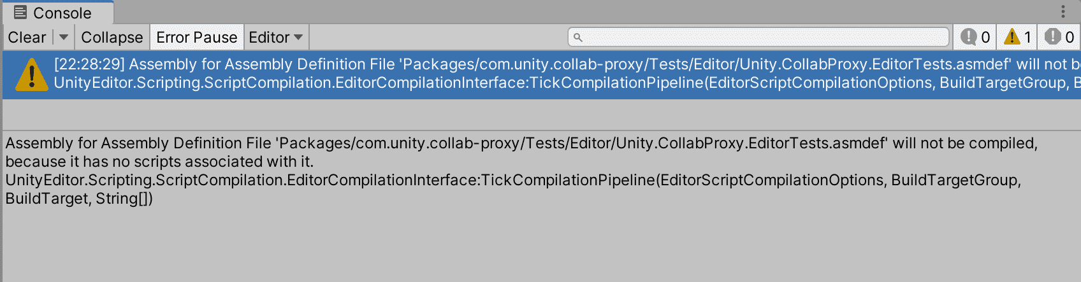This screenshot has width=1081, height=282.
Task: Click the empty tab bar area beside Console
Action: pyautogui.click(x=574, y=11)
